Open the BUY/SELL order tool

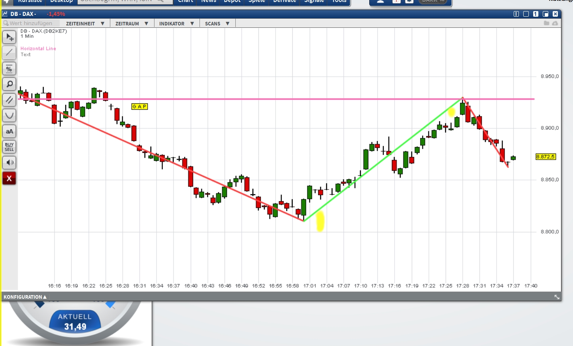click(x=9, y=147)
